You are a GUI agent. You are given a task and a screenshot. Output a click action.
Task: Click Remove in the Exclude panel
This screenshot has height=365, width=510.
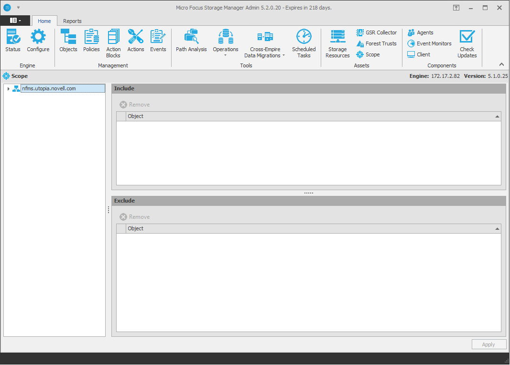click(135, 217)
